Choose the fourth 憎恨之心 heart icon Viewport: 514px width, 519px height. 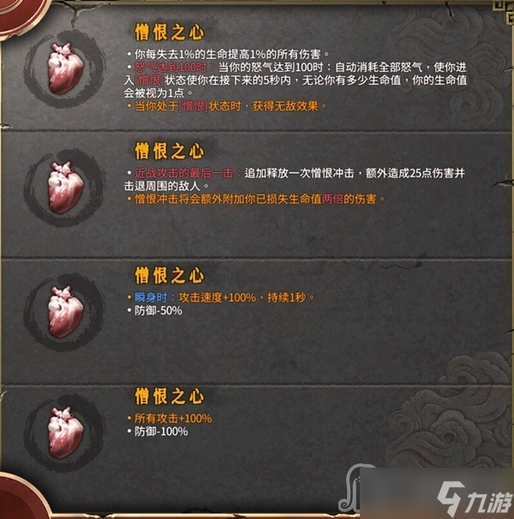coord(65,433)
